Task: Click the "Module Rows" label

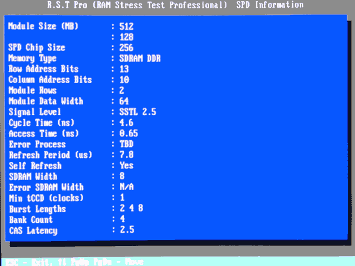Action: [x=33, y=90]
